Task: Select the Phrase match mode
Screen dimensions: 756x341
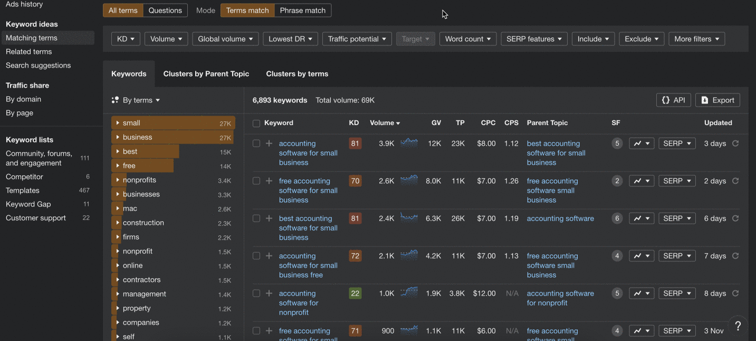Action: [x=303, y=11]
